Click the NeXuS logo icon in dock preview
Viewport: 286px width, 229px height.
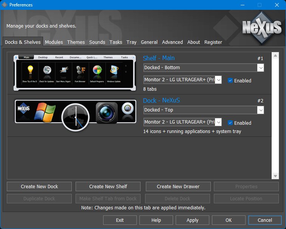(x=23, y=108)
